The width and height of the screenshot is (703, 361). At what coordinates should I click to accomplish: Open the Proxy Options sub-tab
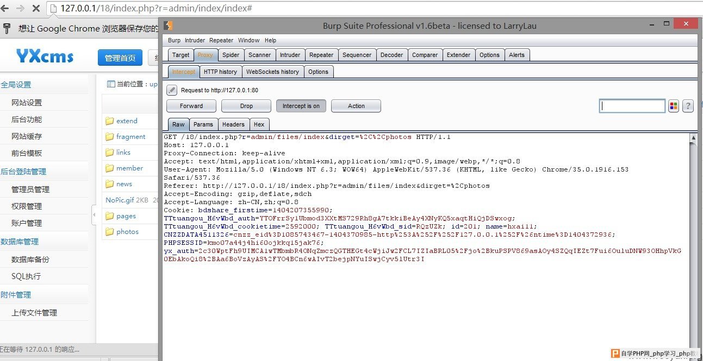point(318,72)
